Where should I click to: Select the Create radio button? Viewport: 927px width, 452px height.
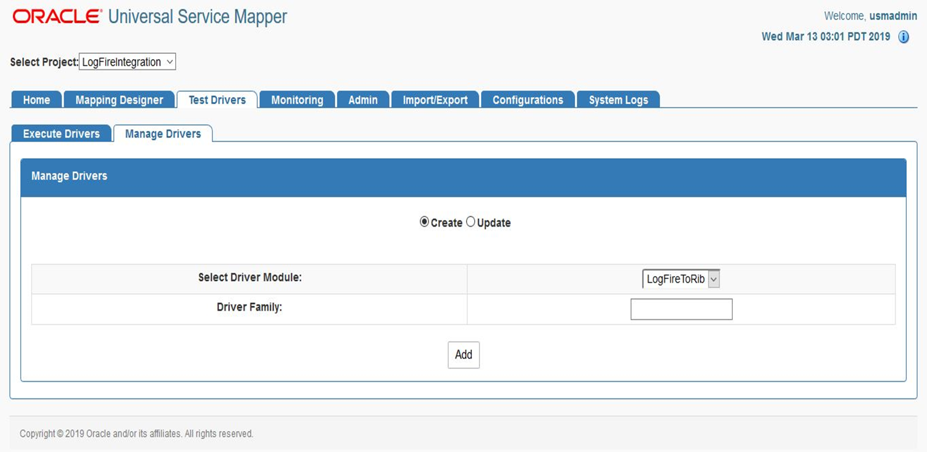click(x=424, y=222)
